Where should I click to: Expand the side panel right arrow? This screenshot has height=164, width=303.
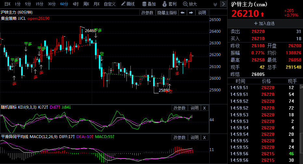223,4
